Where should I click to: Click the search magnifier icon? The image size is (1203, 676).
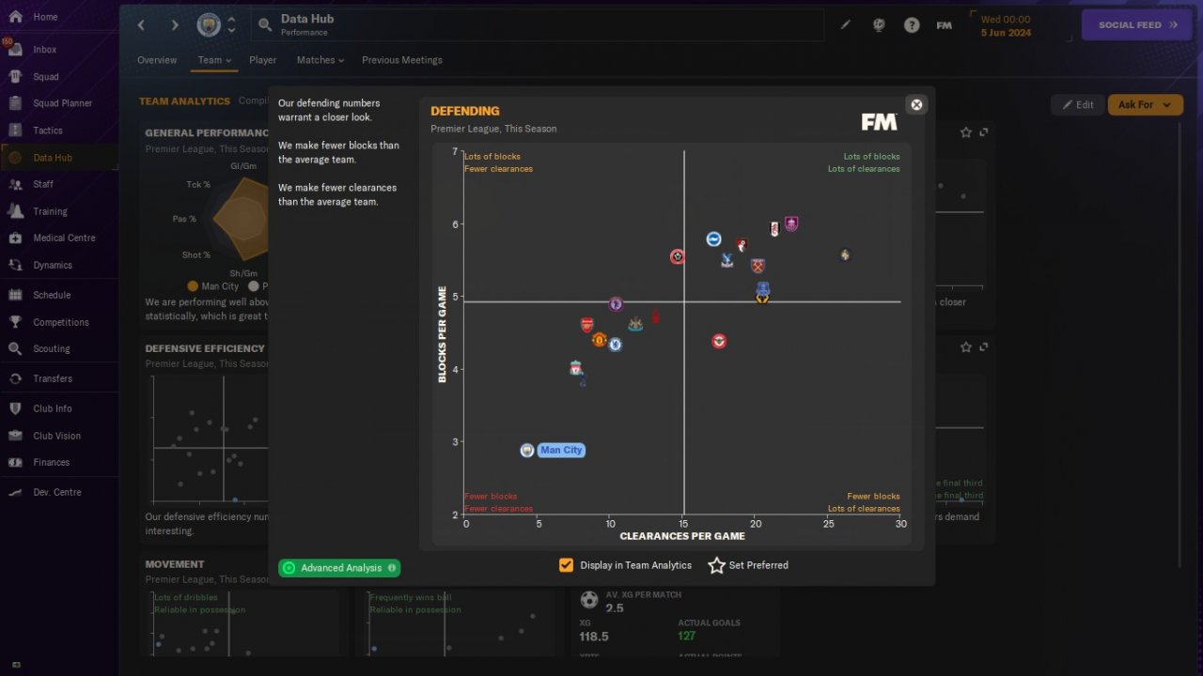coord(265,25)
